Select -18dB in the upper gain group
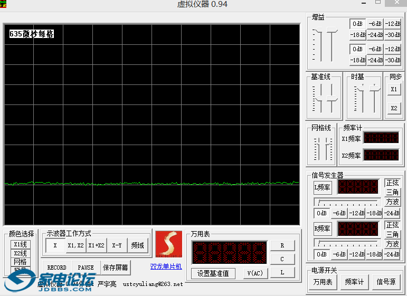The height and width of the screenshot is (296, 407). [358, 35]
